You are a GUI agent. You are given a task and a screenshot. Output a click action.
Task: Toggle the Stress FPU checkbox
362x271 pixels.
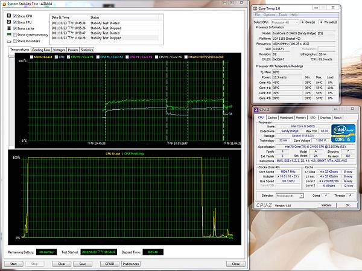(x=15, y=22)
